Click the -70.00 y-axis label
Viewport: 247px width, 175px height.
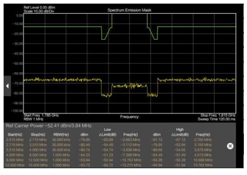(18, 83)
